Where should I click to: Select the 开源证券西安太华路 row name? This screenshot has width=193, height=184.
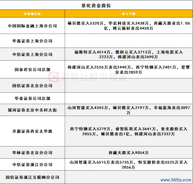click(x=32, y=131)
